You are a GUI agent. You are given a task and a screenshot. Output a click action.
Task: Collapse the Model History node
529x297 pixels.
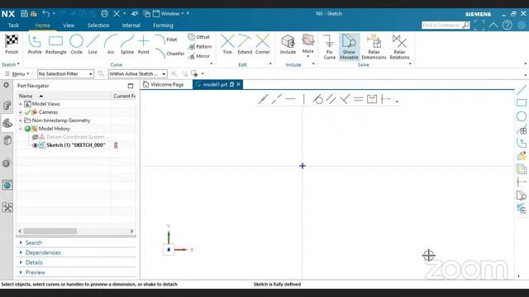pos(21,129)
